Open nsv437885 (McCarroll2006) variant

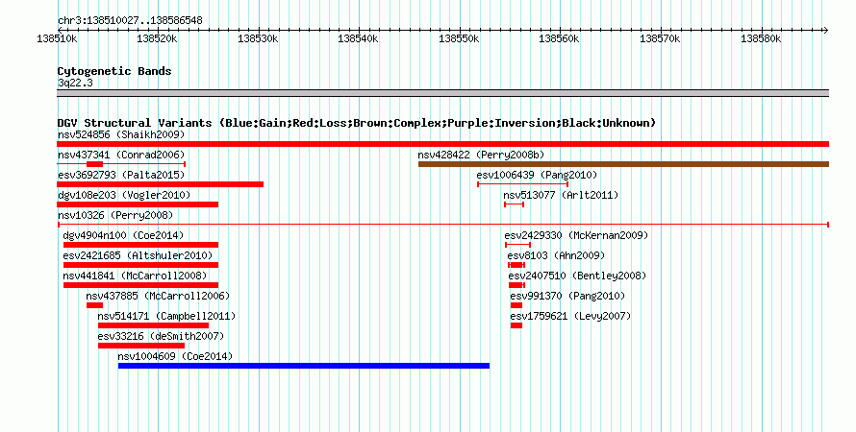click(x=158, y=296)
